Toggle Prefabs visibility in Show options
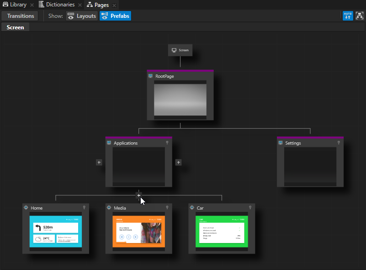Viewport: 366px width, 270px height. (115, 16)
